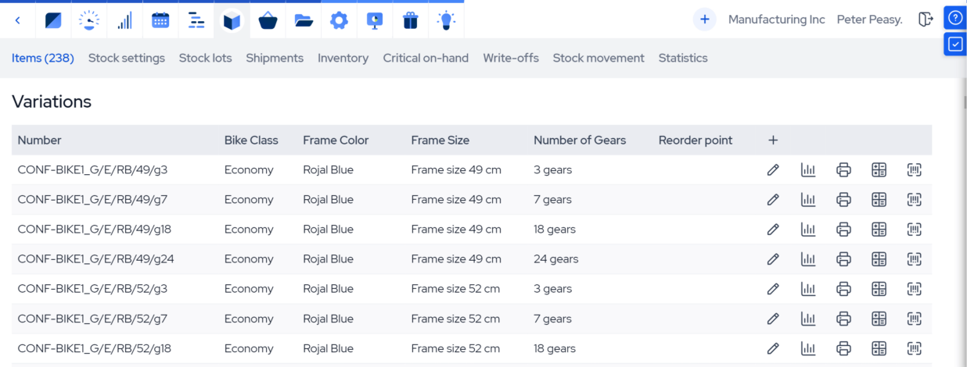Go to the Critical on-hand tab
967x367 pixels.
click(426, 58)
